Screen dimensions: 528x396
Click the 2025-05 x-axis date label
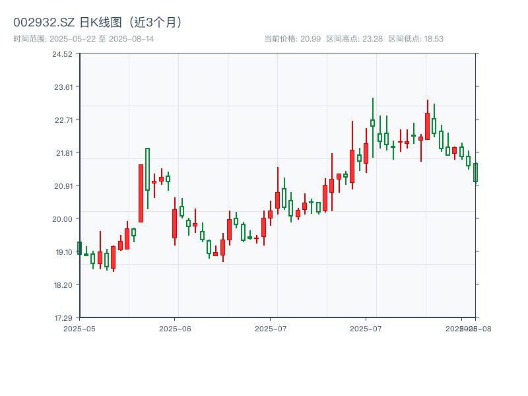tap(79, 328)
